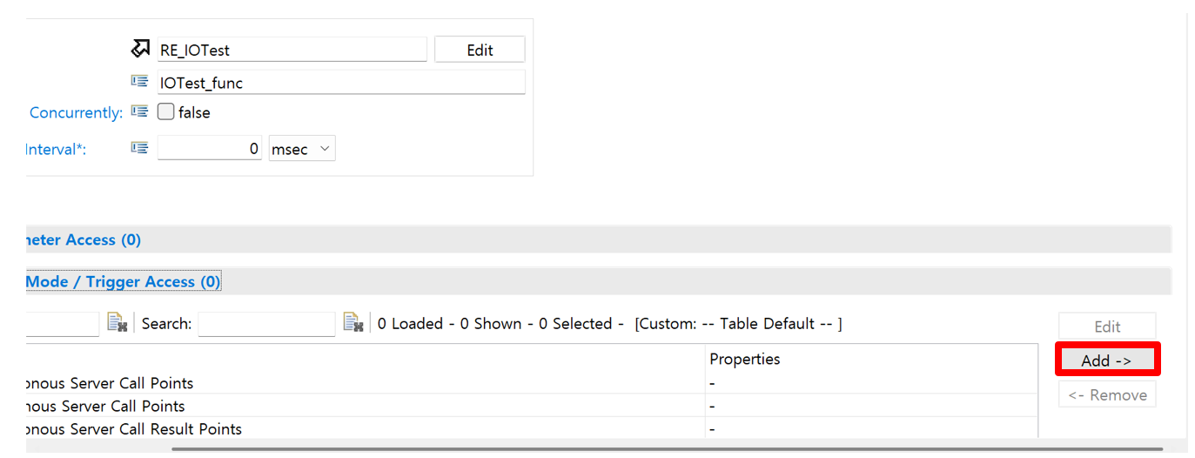
Task: Click the IOTest_func text field
Action: click(x=341, y=83)
